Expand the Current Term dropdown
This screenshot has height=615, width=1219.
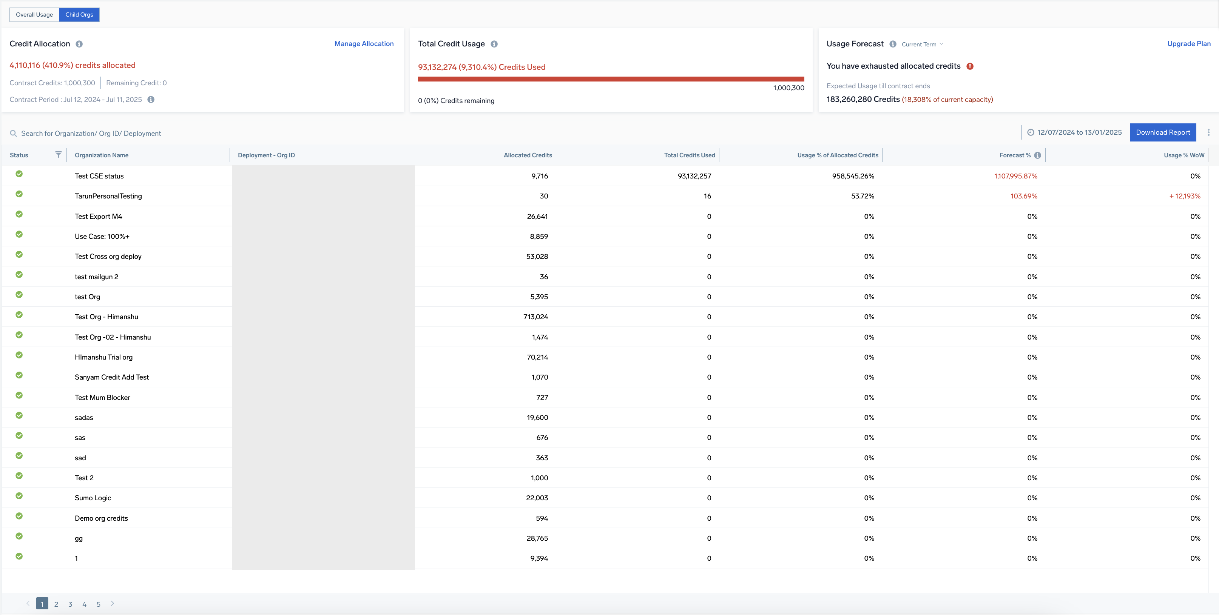click(922, 45)
